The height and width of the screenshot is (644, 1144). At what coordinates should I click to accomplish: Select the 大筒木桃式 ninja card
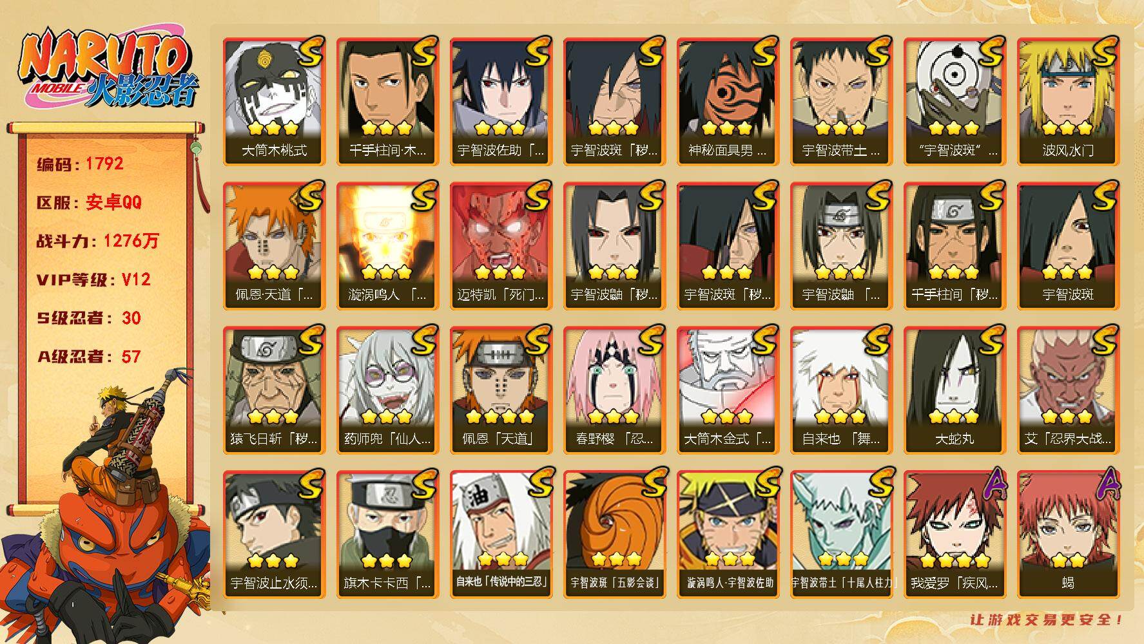[274, 101]
